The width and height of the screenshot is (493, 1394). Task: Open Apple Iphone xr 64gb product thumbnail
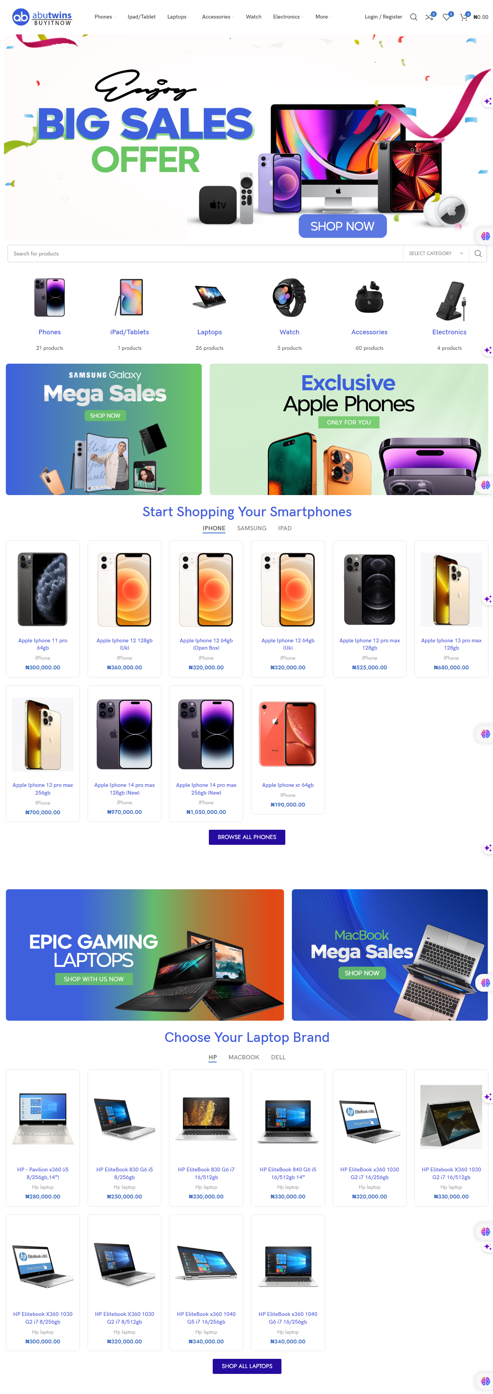click(x=288, y=733)
